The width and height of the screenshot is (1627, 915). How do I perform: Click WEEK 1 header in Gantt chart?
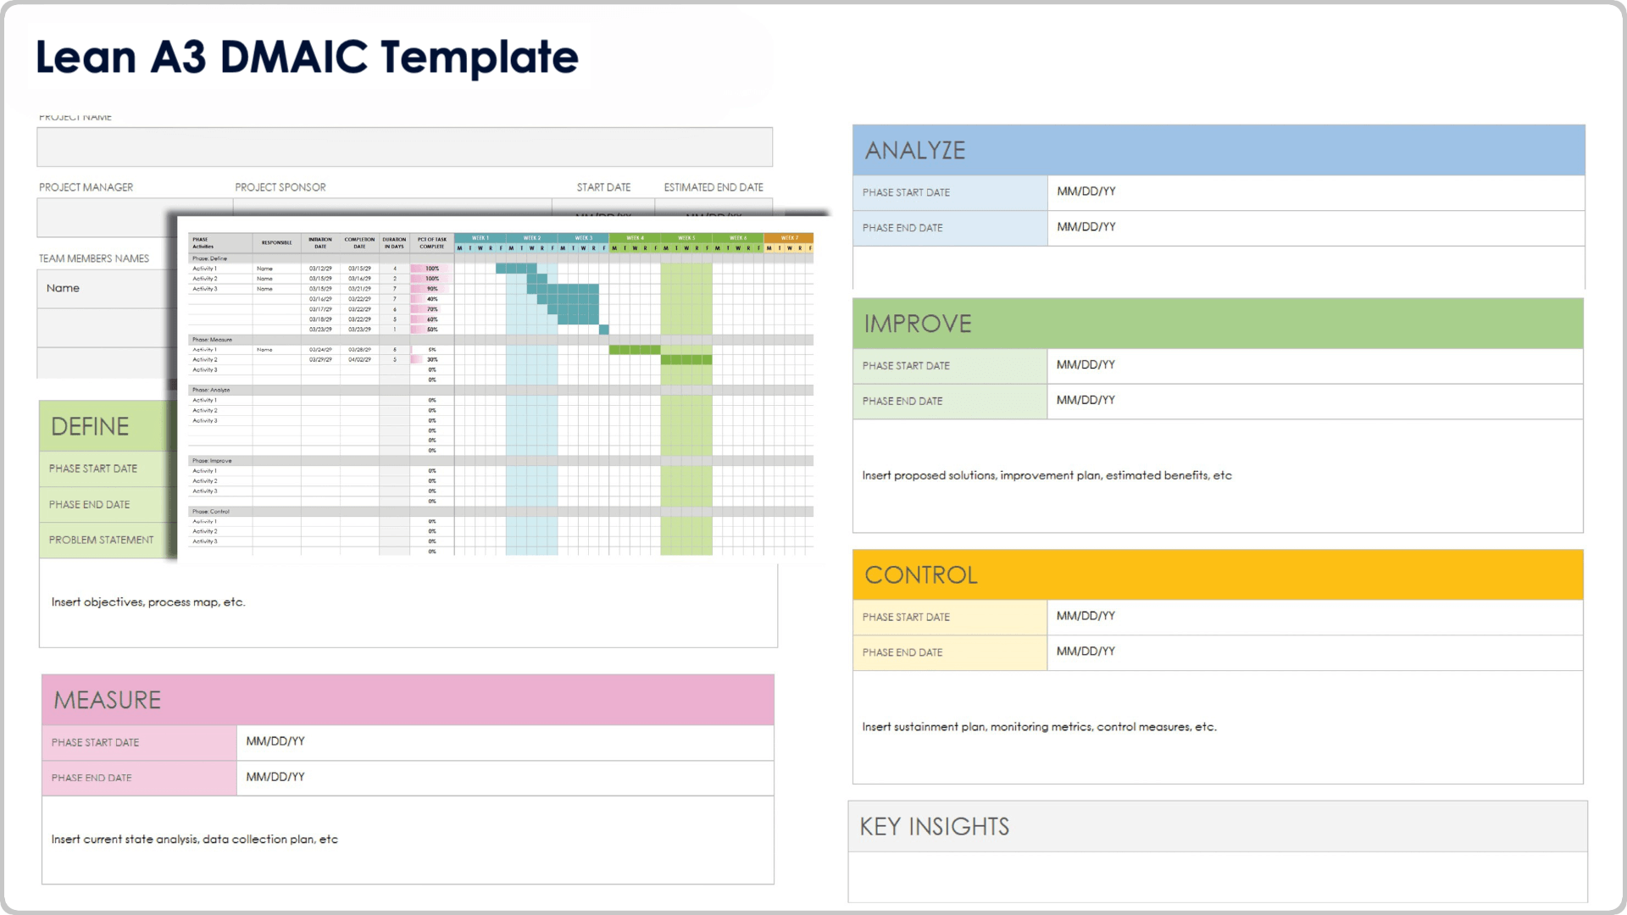(x=480, y=238)
